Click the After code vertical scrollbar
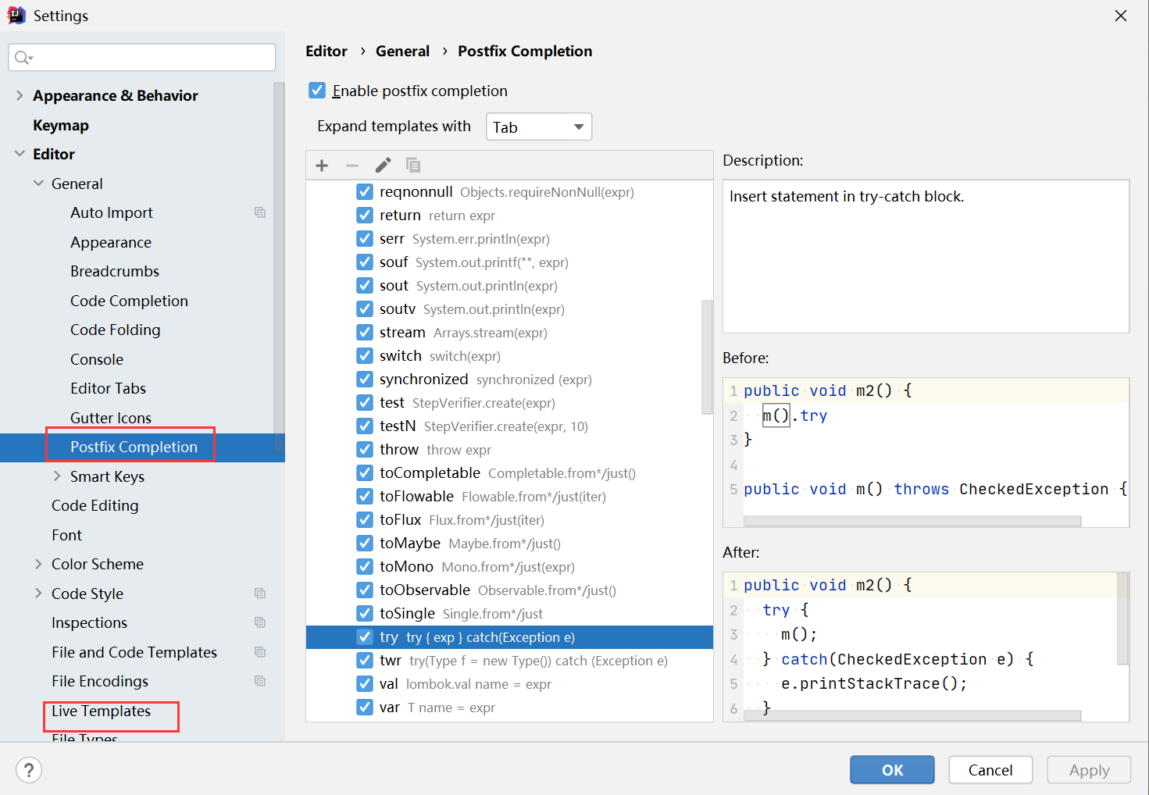Image resolution: width=1149 pixels, height=795 pixels. [x=1122, y=619]
